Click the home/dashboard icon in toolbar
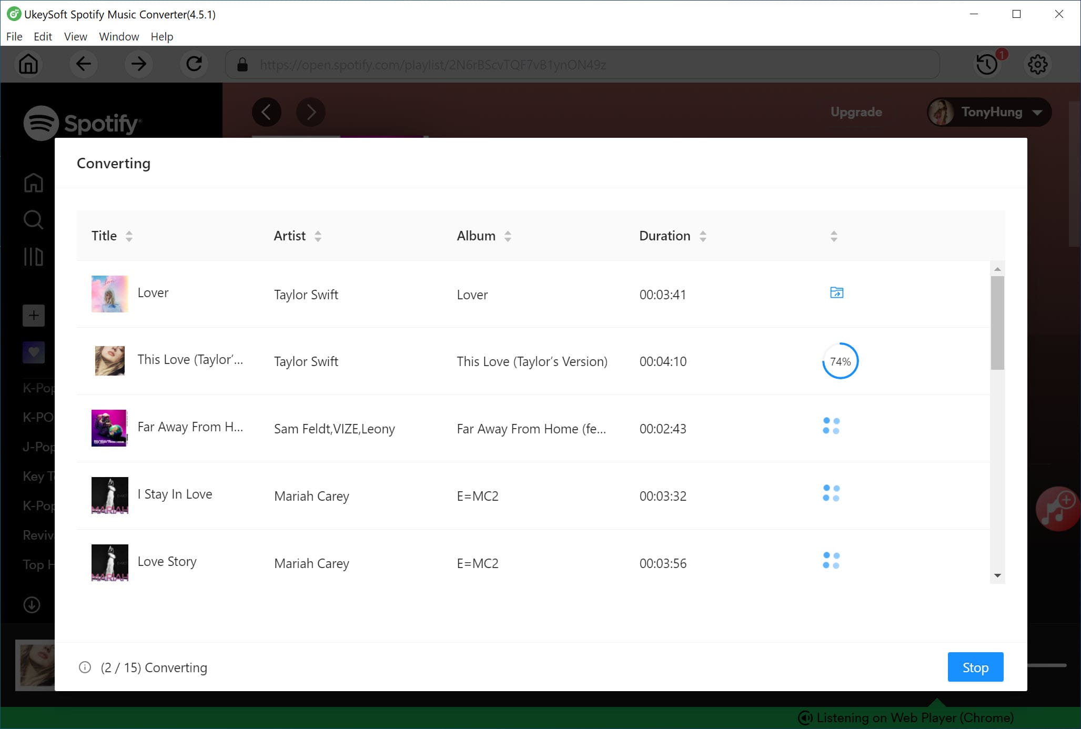 tap(29, 64)
